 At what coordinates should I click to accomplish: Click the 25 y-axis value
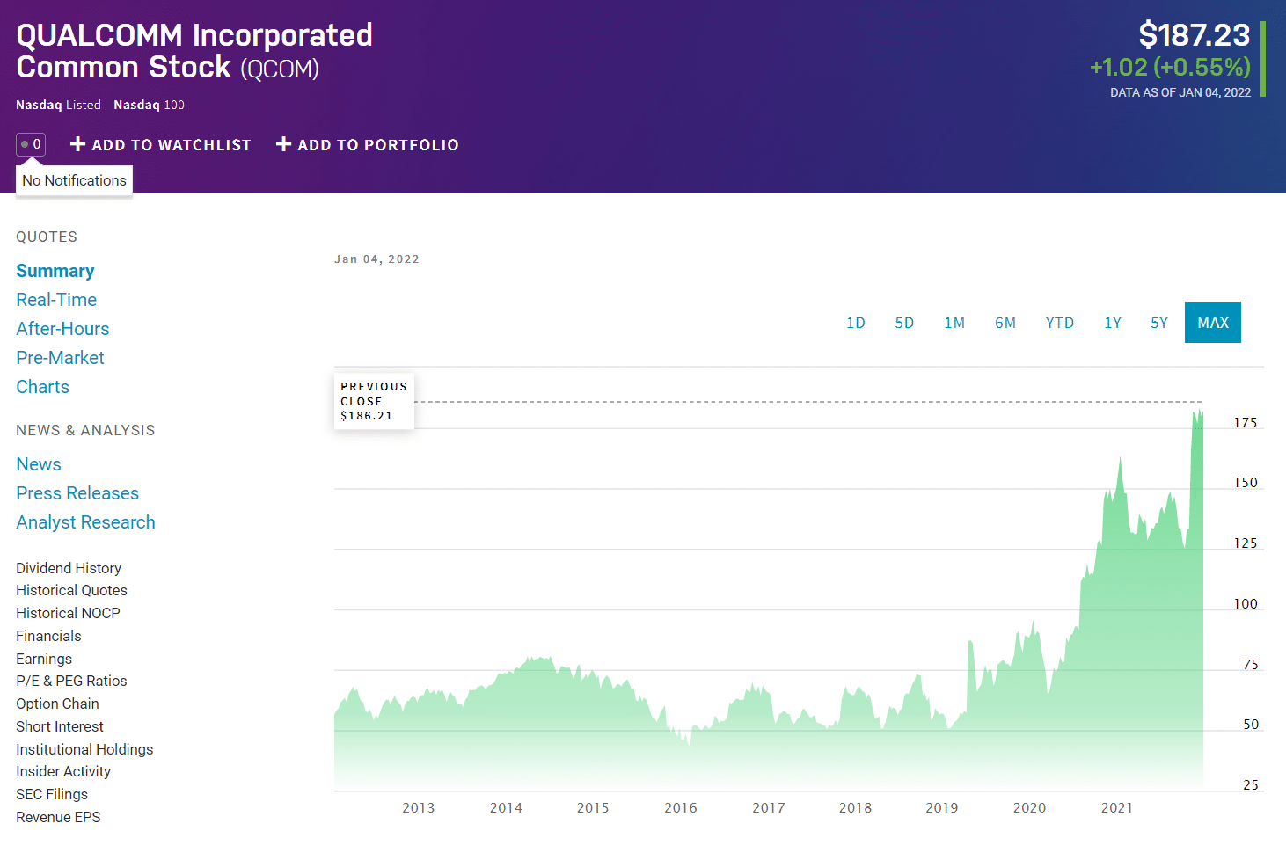point(1251,785)
